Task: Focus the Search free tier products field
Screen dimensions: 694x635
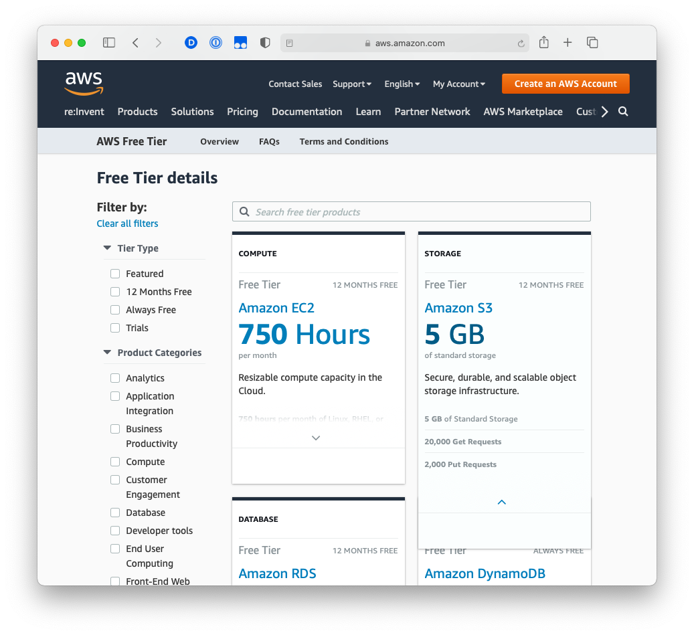Action: coord(411,211)
